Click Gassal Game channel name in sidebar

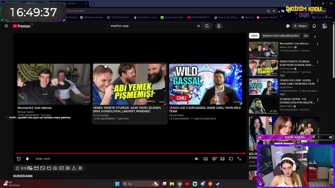(x=286, y=87)
